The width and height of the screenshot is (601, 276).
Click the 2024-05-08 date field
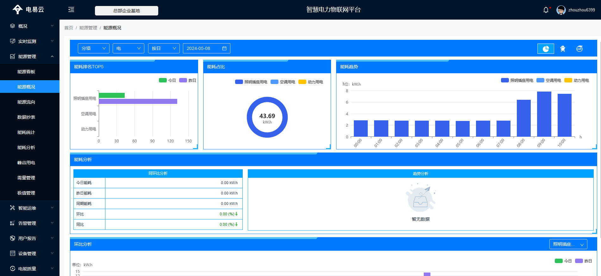click(207, 48)
